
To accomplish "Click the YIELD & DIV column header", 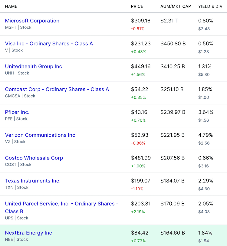I will tap(210, 6).
